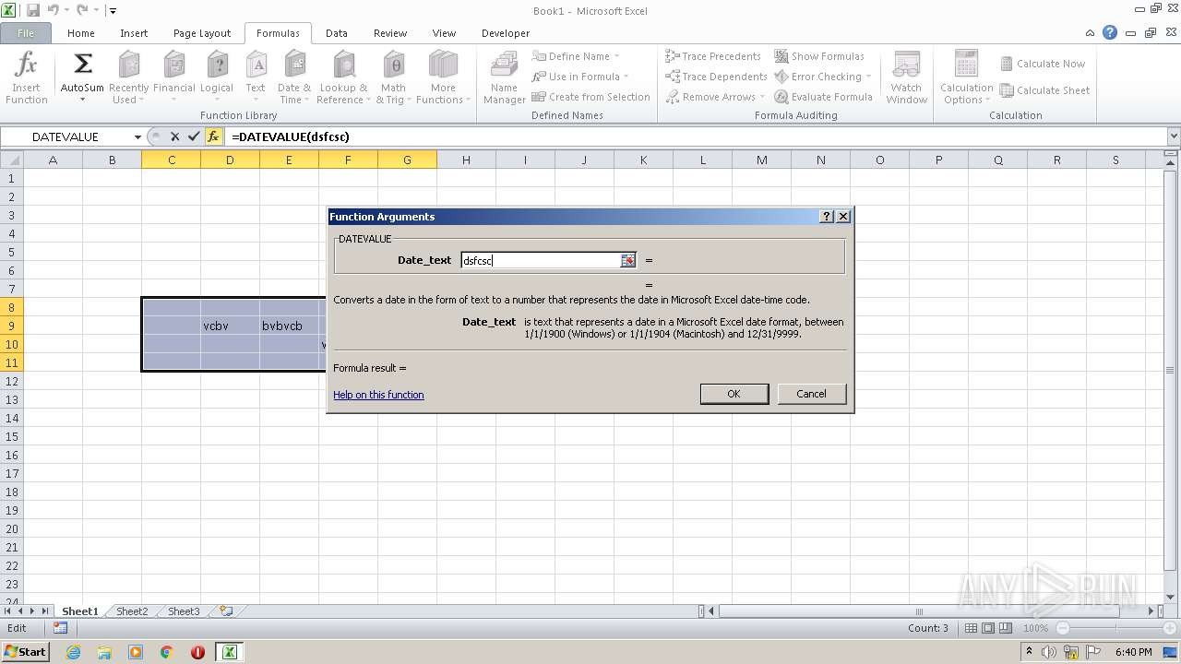Switch to the Insert ribbon tab
Screen dimensions: 1181x664
point(134,33)
